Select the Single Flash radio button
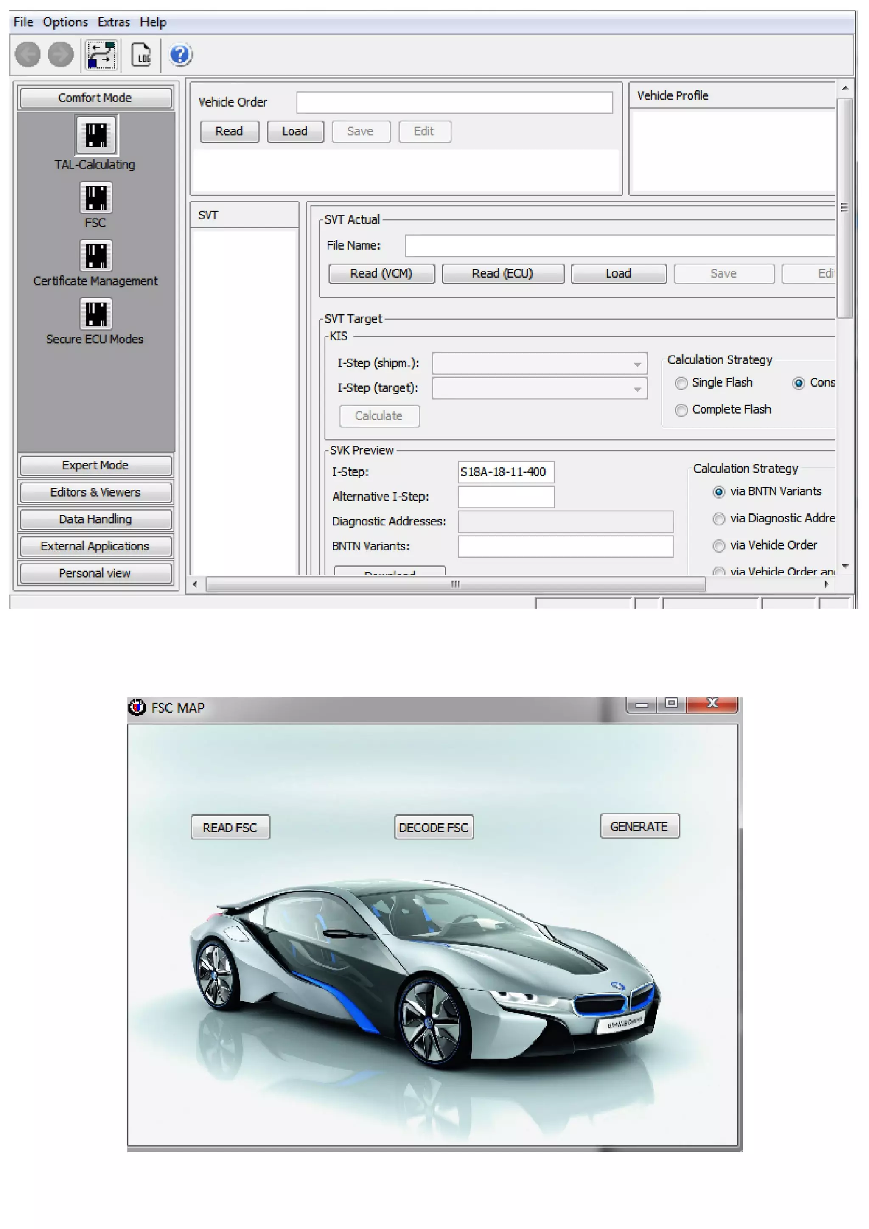The width and height of the screenshot is (869, 1229). point(681,383)
